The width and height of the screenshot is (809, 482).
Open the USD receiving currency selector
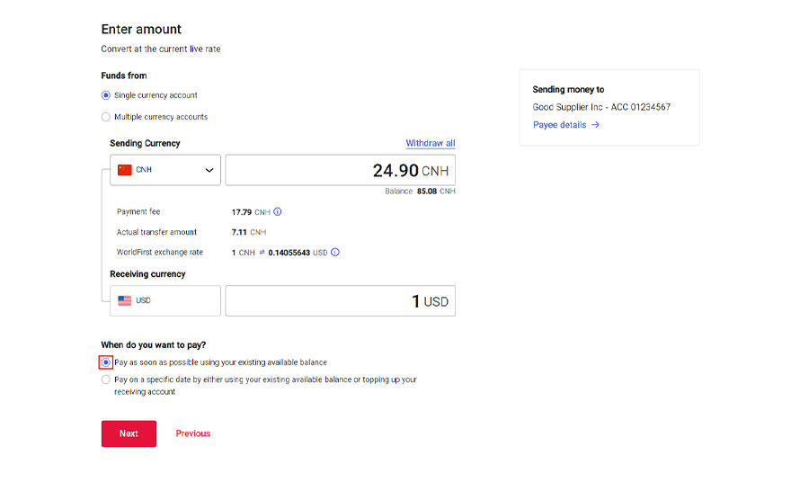(x=165, y=301)
